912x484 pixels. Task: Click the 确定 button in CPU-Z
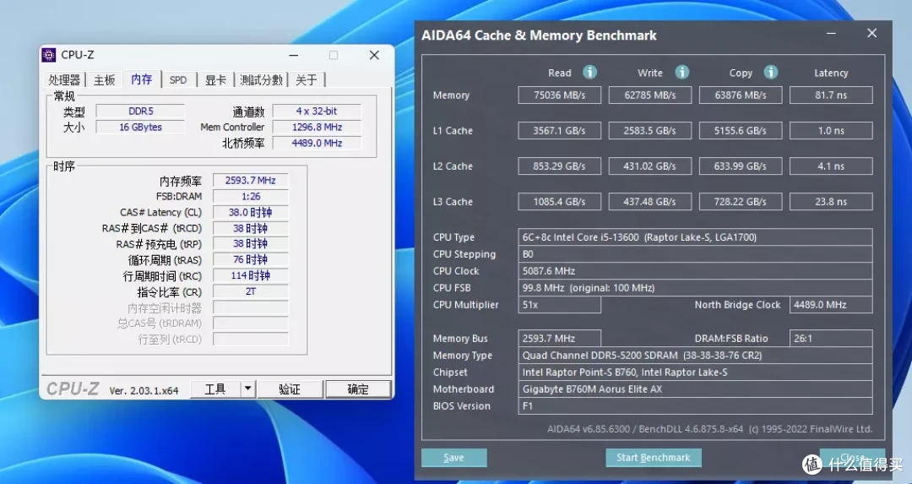point(358,389)
